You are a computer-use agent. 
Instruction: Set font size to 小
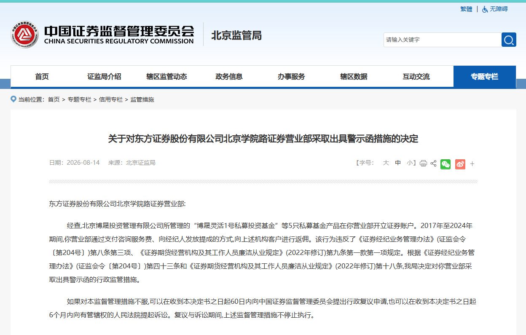click(410, 163)
